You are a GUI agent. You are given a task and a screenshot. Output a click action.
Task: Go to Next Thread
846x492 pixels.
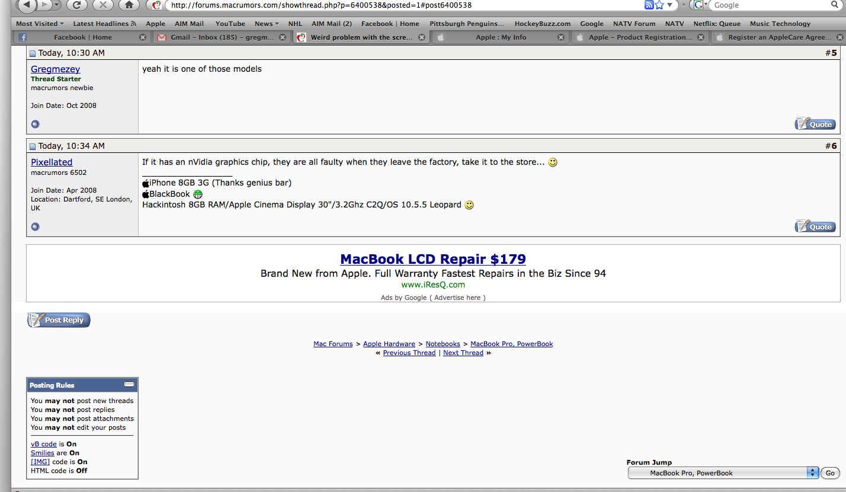click(463, 353)
